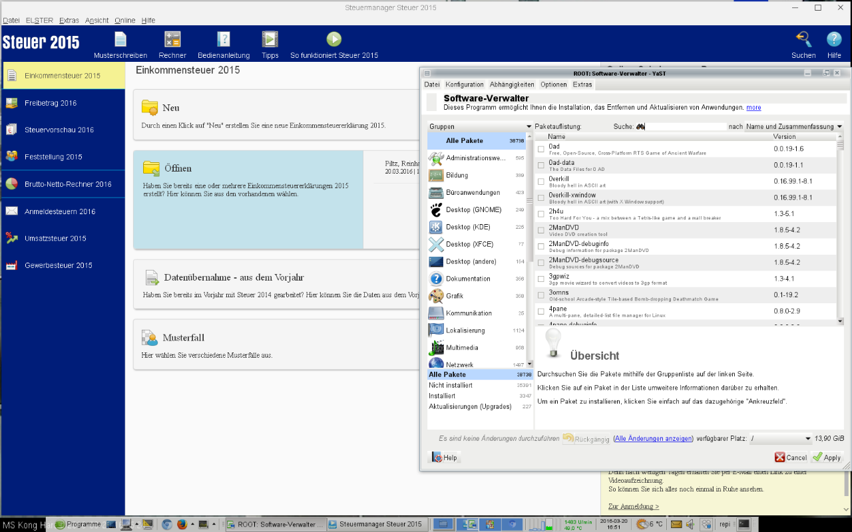The width and height of the screenshot is (852, 532).
Task: Open YaST Extras menu
Action: (x=582, y=84)
